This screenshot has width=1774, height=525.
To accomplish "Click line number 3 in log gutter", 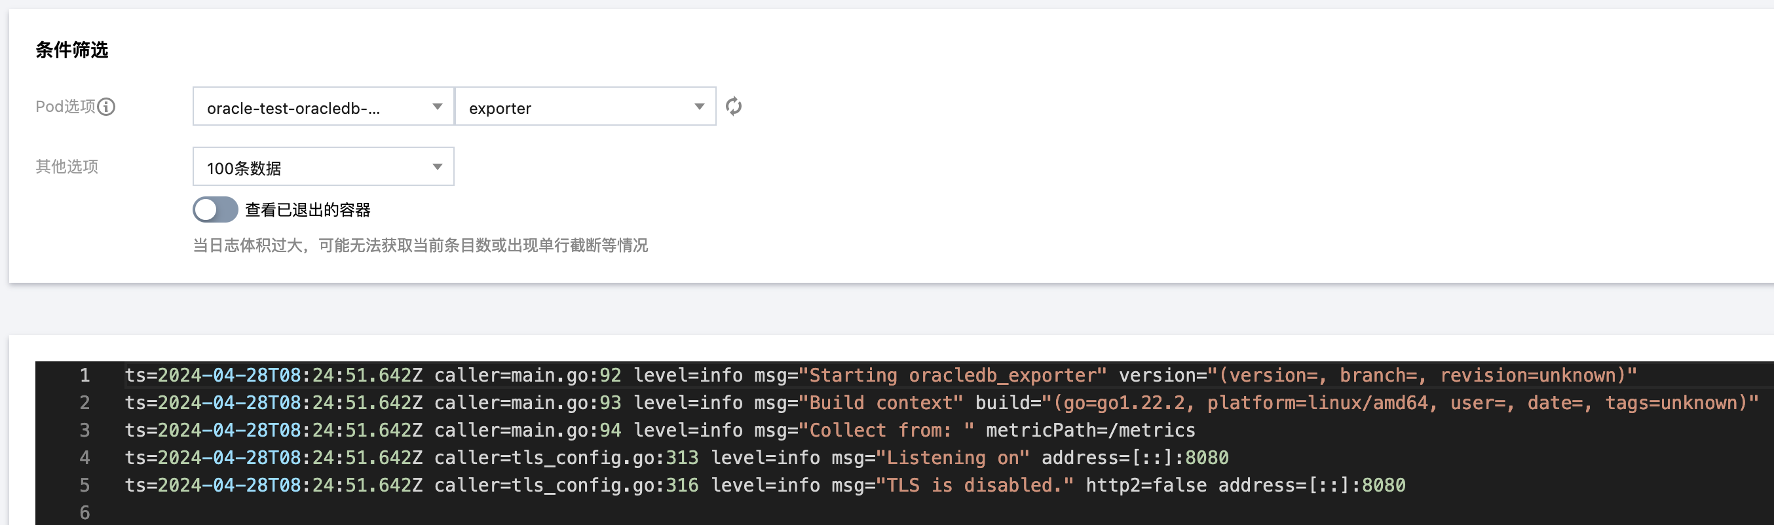I will (85, 430).
